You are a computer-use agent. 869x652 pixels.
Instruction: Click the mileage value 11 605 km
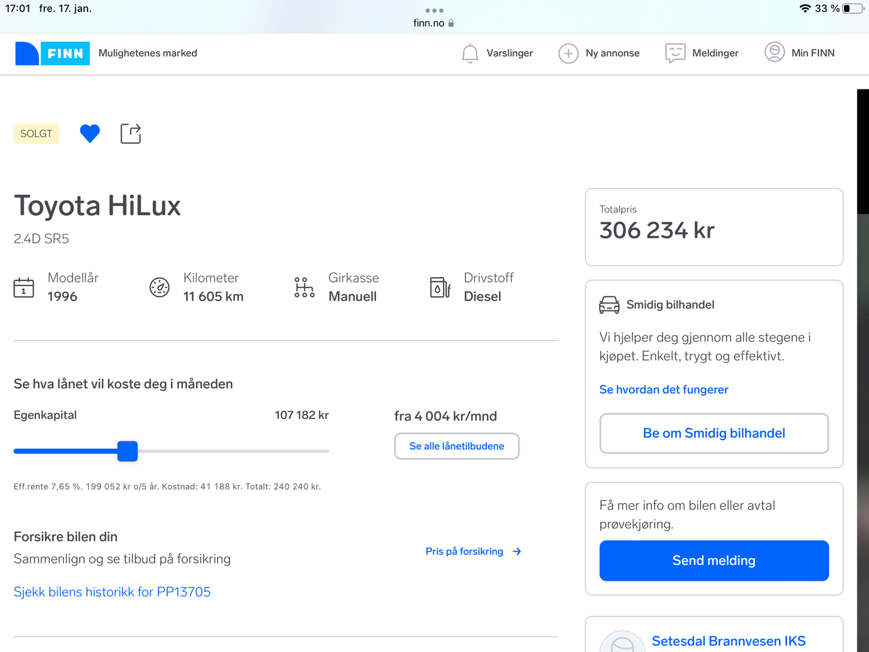click(214, 296)
